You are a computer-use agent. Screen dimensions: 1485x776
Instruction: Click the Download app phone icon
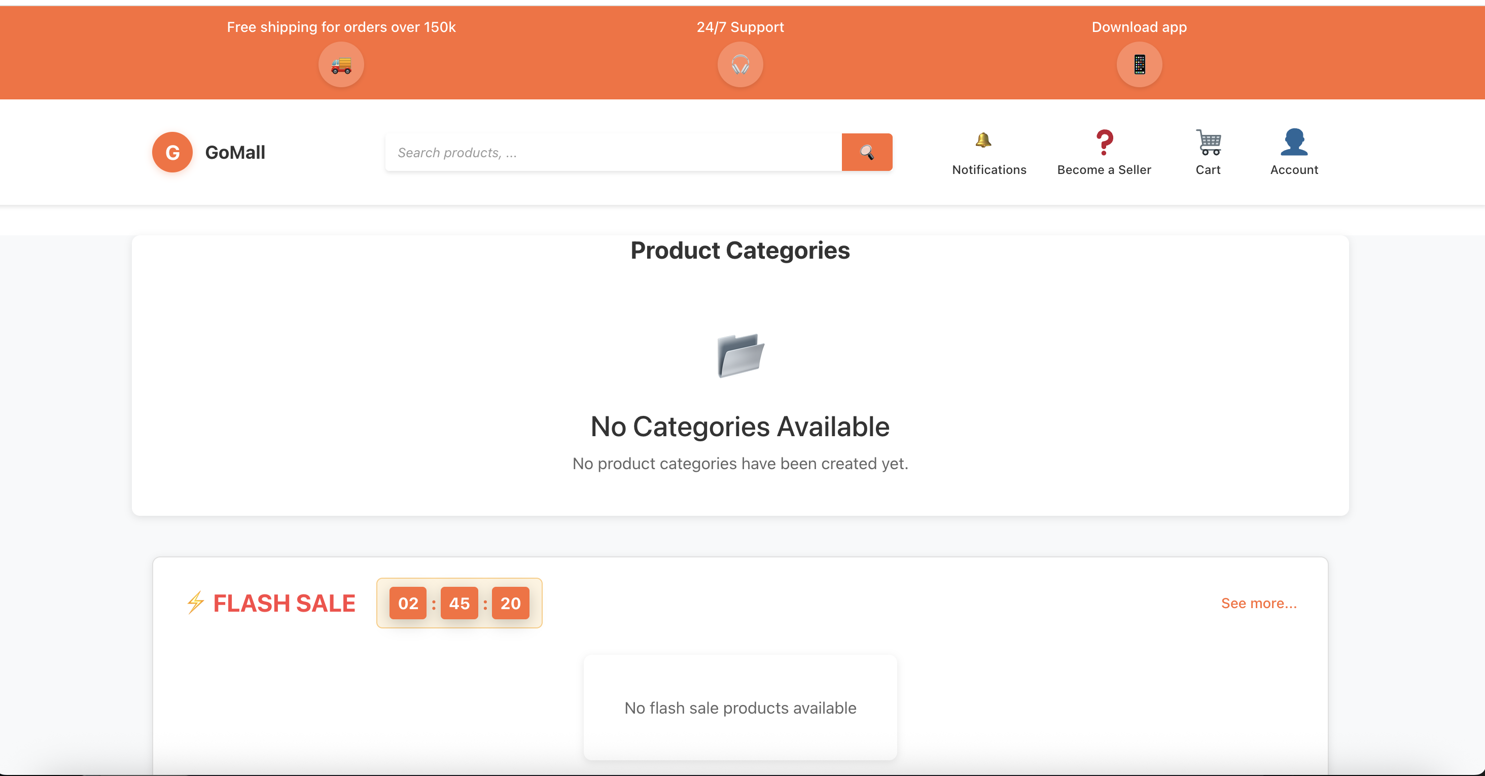[x=1139, y=64]
